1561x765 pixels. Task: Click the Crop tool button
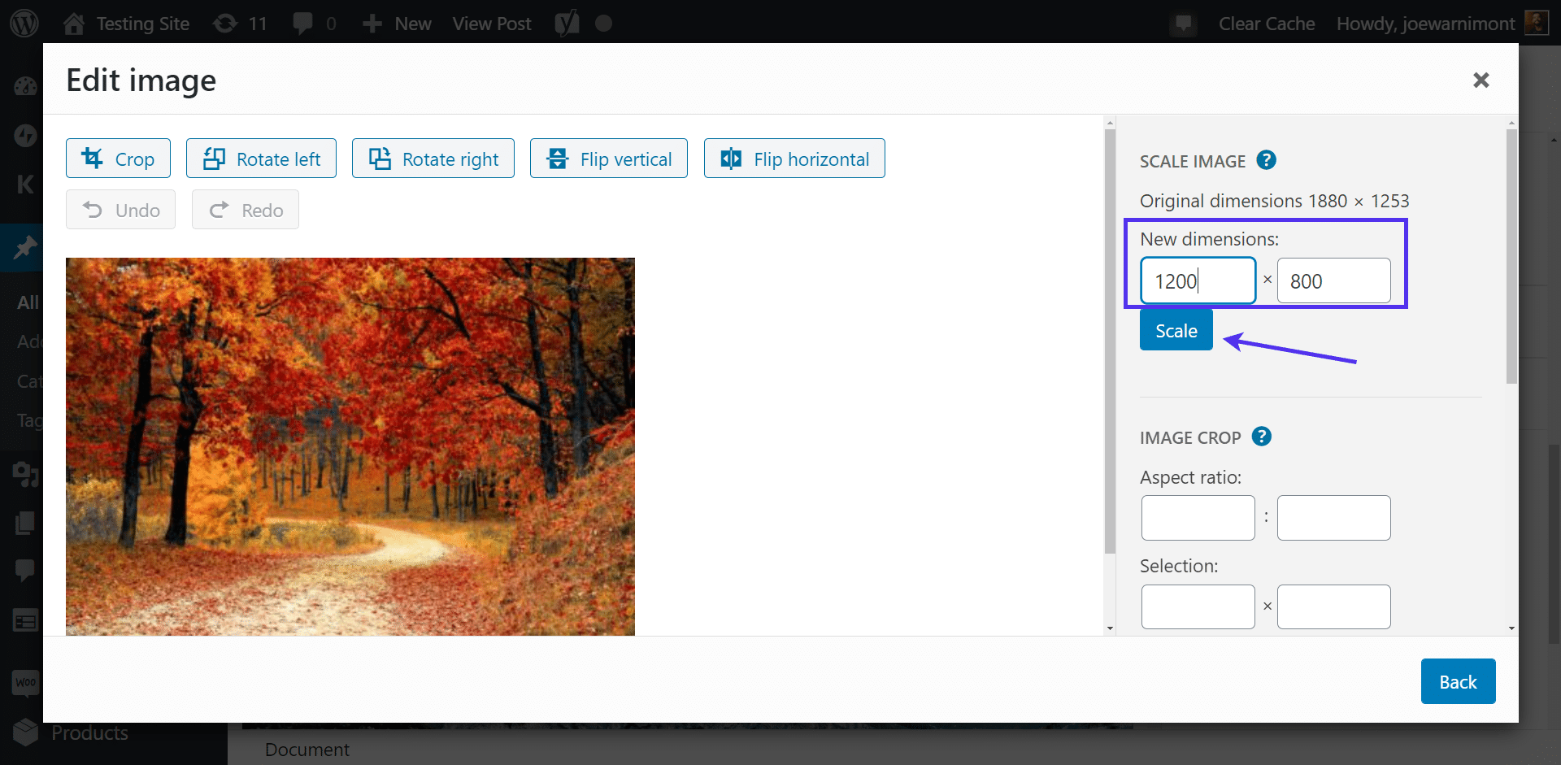[x=118, y=159]
